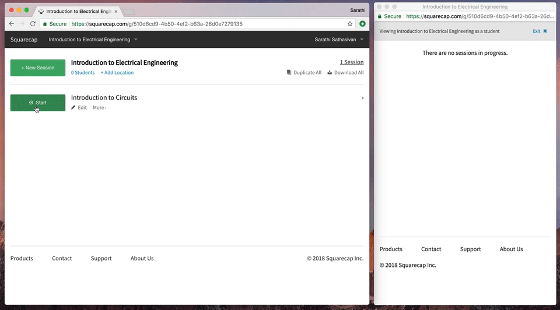Click the browser back arrow
The height and width of the screenshot is (310, 560).
(12, 23)
